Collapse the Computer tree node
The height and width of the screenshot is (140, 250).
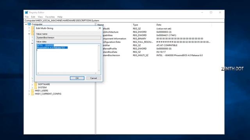pyautogui.click(x=26, y=24)
